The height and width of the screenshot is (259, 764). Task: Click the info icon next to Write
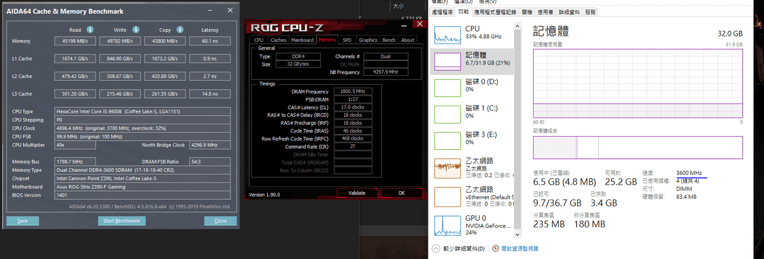135,29
